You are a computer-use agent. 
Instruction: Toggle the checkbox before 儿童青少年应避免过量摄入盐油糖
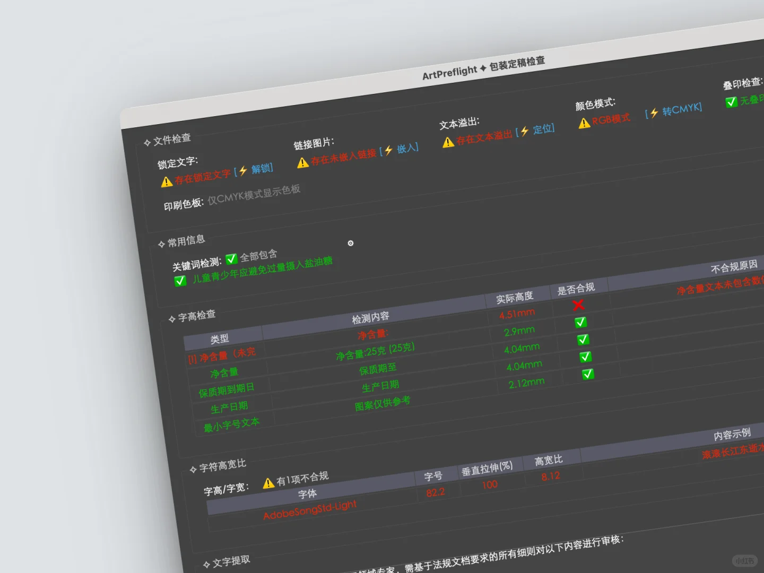coord(180,281)
